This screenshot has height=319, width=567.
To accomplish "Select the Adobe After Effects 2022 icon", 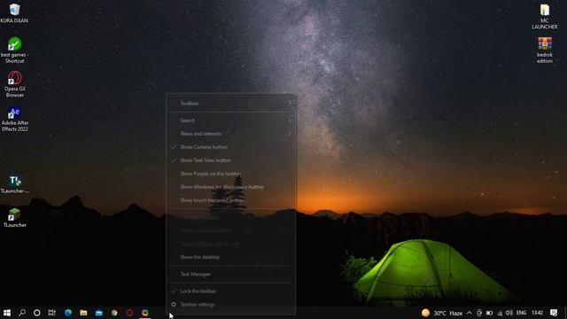I will 14,119.
